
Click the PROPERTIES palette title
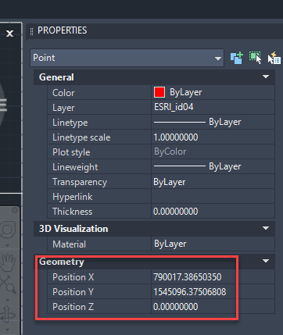[62, 30]
